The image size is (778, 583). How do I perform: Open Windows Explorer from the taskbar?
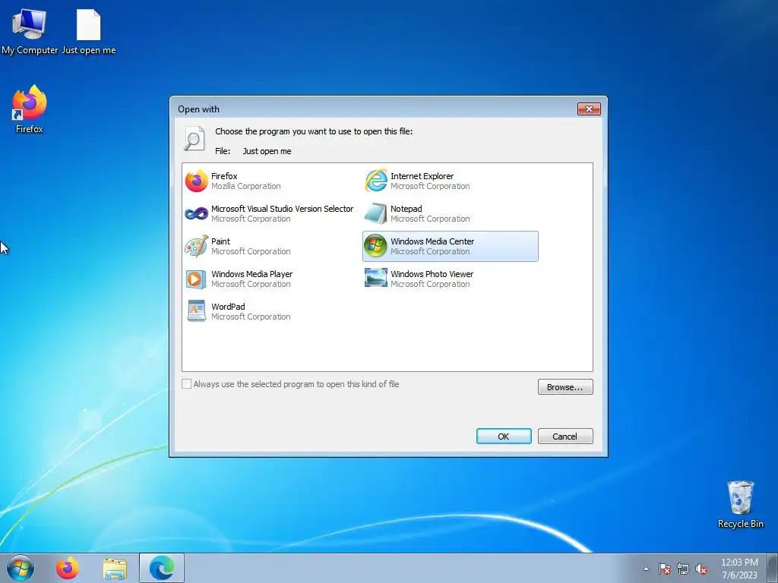[x=115, y=568]
